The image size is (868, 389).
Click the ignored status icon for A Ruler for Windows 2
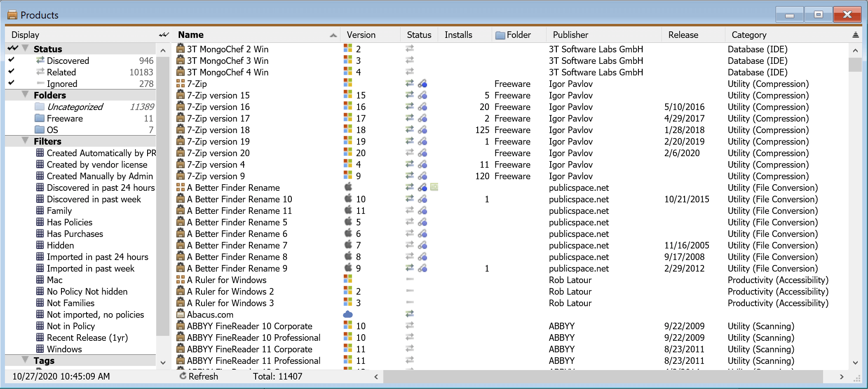point(409,291)
